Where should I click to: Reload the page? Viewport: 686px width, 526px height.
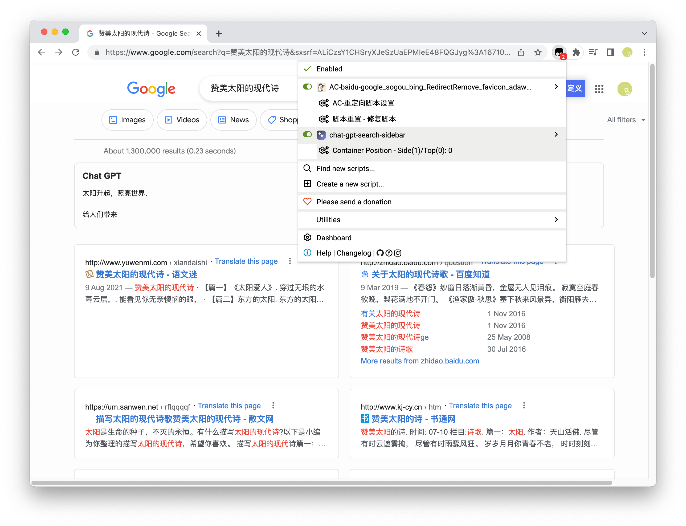pyautogui.click(x=76, y=52)
